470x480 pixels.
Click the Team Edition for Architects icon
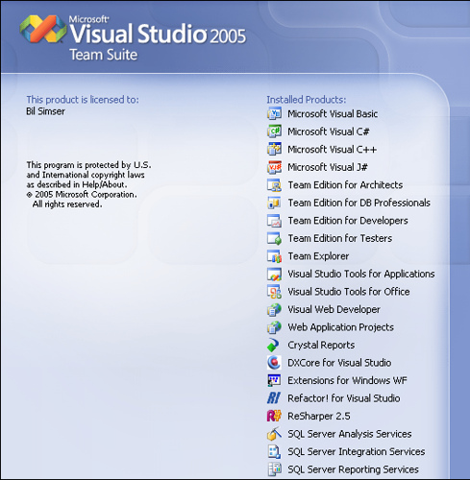[x=274, y=184]
